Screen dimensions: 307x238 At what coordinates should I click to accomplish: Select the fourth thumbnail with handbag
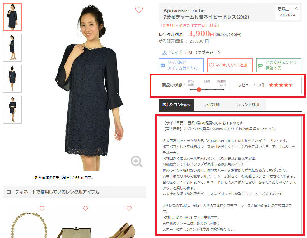click(x=12, y=109)
